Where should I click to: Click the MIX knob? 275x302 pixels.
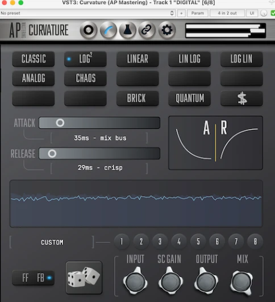coord(241,282)
